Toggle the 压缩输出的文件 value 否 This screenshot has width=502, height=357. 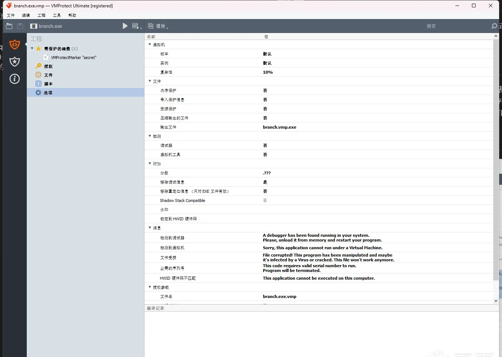[265, 118]
